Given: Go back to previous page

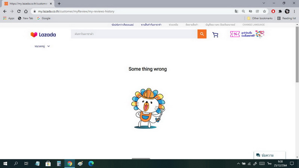Looking at the screenshot, I should 5,12.
